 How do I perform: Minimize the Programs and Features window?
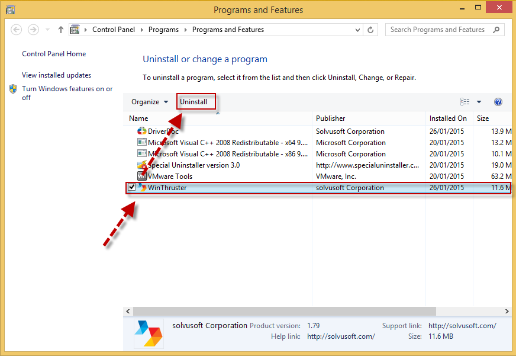[x=462, y=8]
